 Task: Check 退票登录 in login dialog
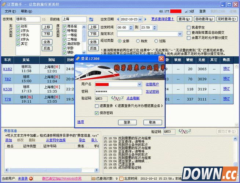97,106
